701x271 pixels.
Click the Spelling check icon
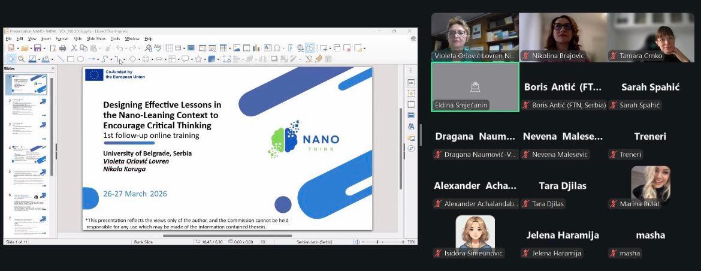coord(158,49)
